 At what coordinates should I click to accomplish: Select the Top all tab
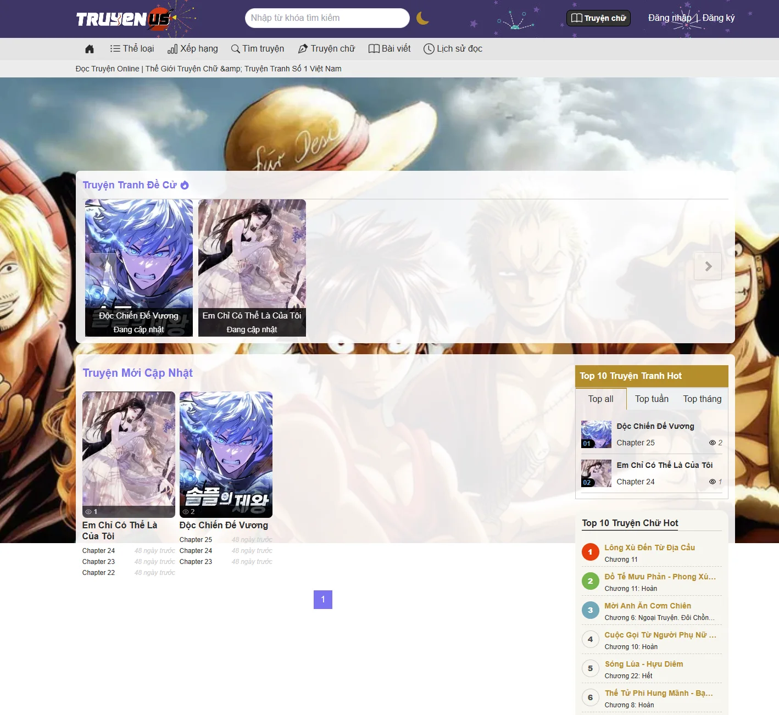coord(600,399)
